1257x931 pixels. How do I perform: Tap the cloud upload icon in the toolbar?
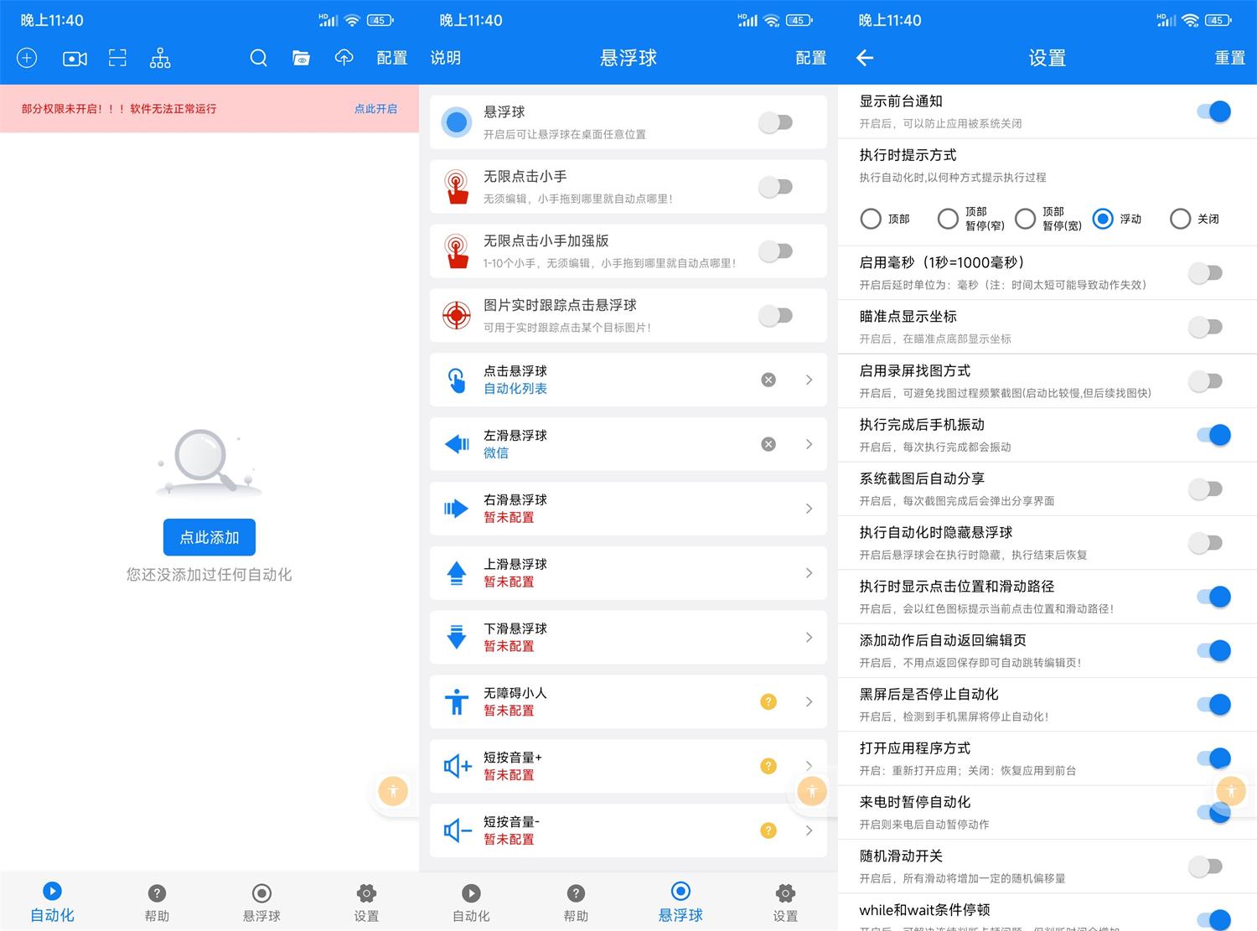pyautogui.click(x=344, y=58)
